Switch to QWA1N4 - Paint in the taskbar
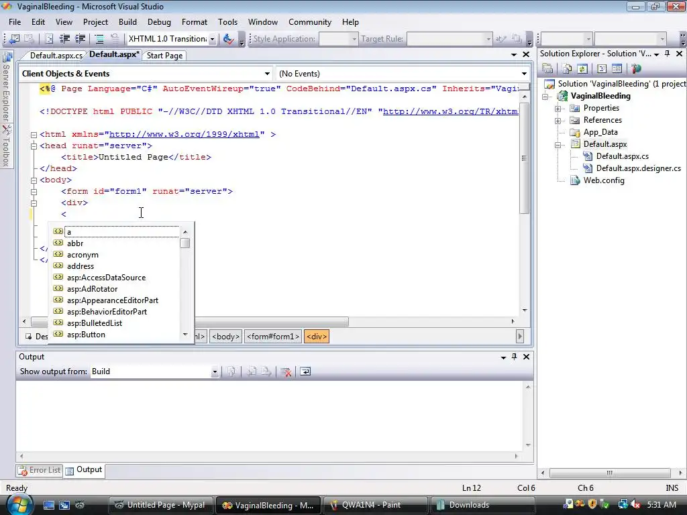Image resolution: width=687 pixels, height=515 pixels. [376, 505]
